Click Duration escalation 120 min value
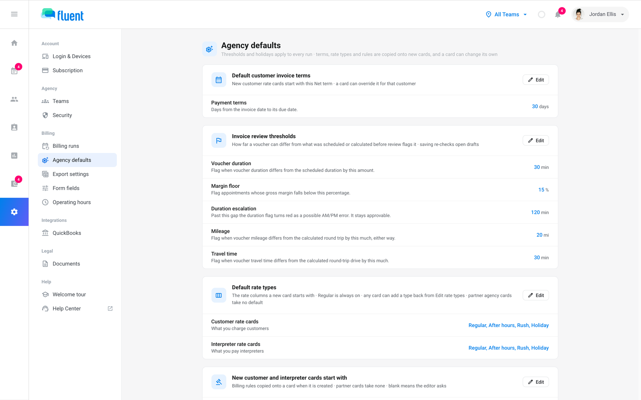This screenshot has height=400, width=641. point(540,212)
